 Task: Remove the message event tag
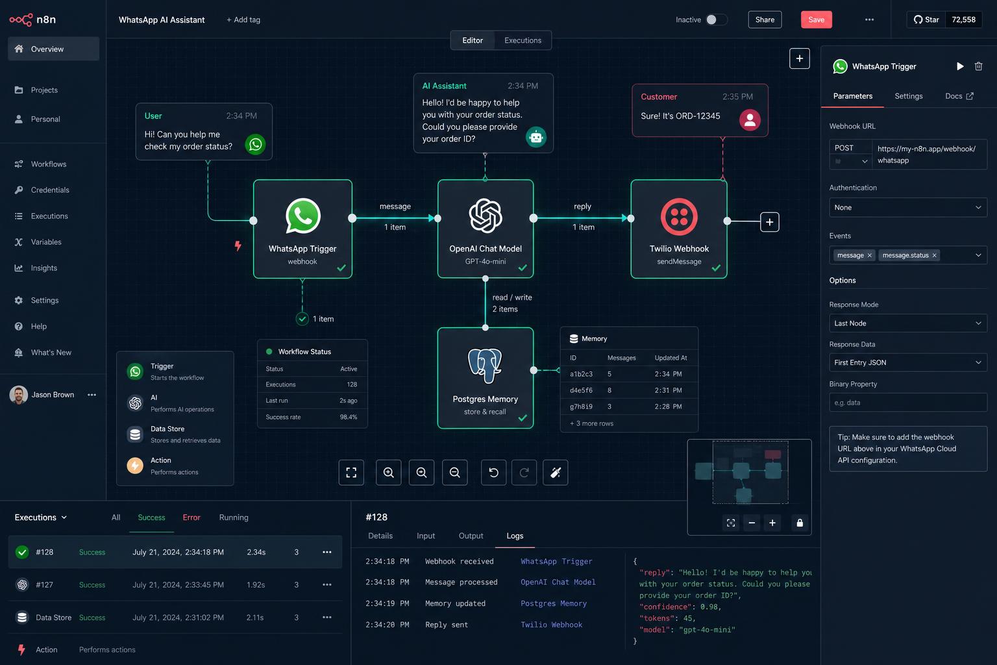[x=869, y=255]
